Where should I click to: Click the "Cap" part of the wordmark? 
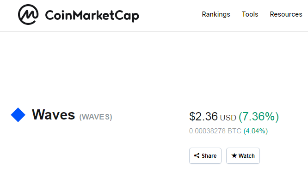tap(127, 16)
